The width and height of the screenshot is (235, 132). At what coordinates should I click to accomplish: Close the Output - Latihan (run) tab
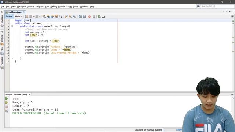(29, 95)
